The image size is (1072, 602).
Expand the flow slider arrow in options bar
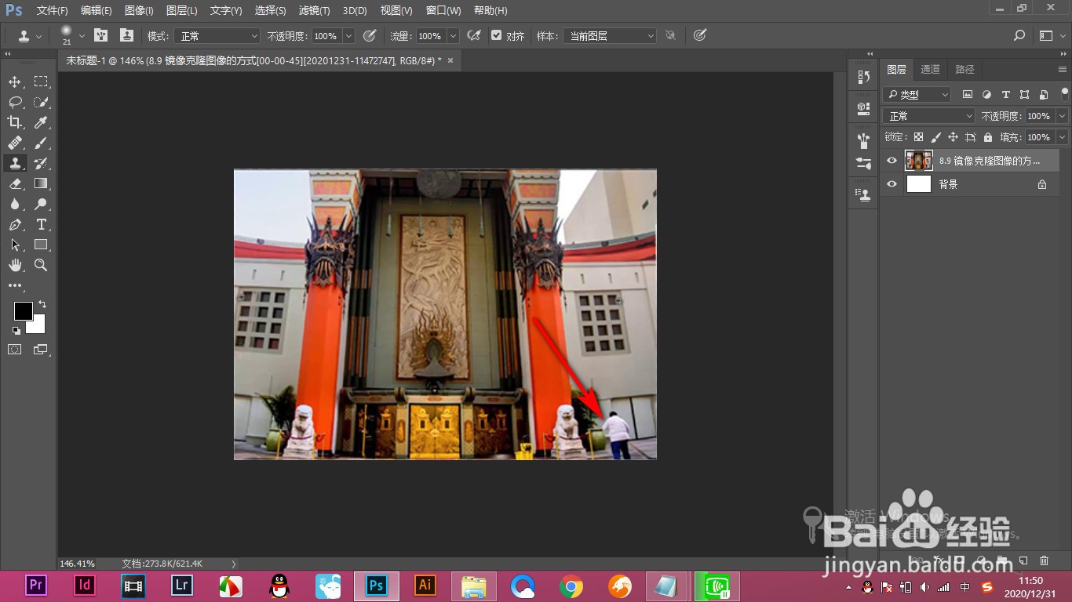click(x=453, y=36)
